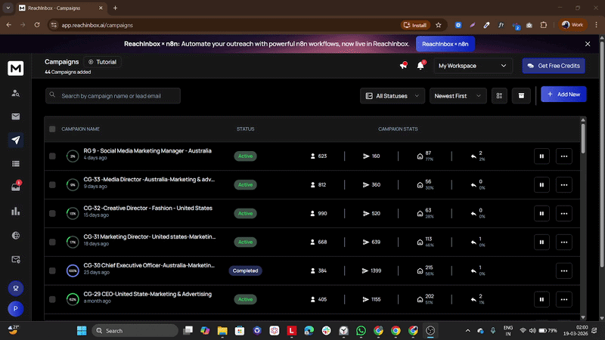Open the Campaigns paper plane sidebar icon
605x340 pixels.
pyautogui.click(x=15, y=140)
